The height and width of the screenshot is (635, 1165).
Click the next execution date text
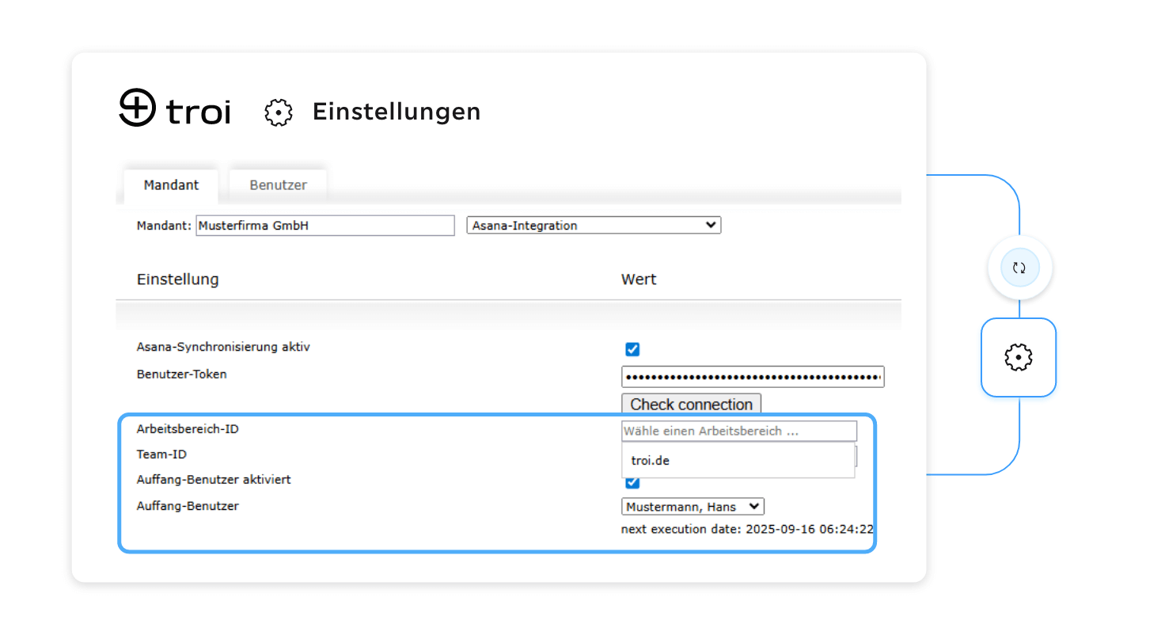click(747, 529)
